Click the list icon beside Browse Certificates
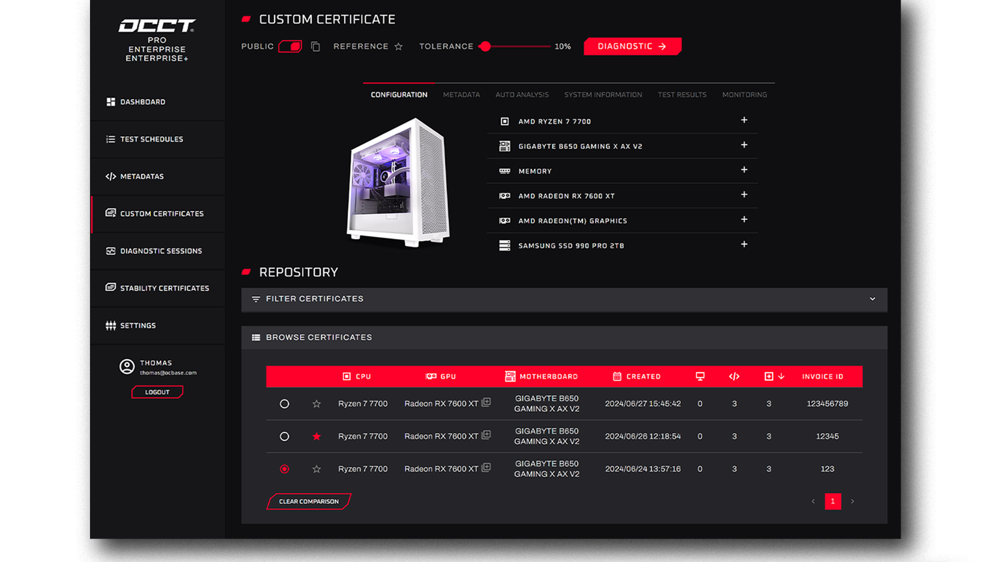Screen dimensions: 999x562 (x=255, y=338)
